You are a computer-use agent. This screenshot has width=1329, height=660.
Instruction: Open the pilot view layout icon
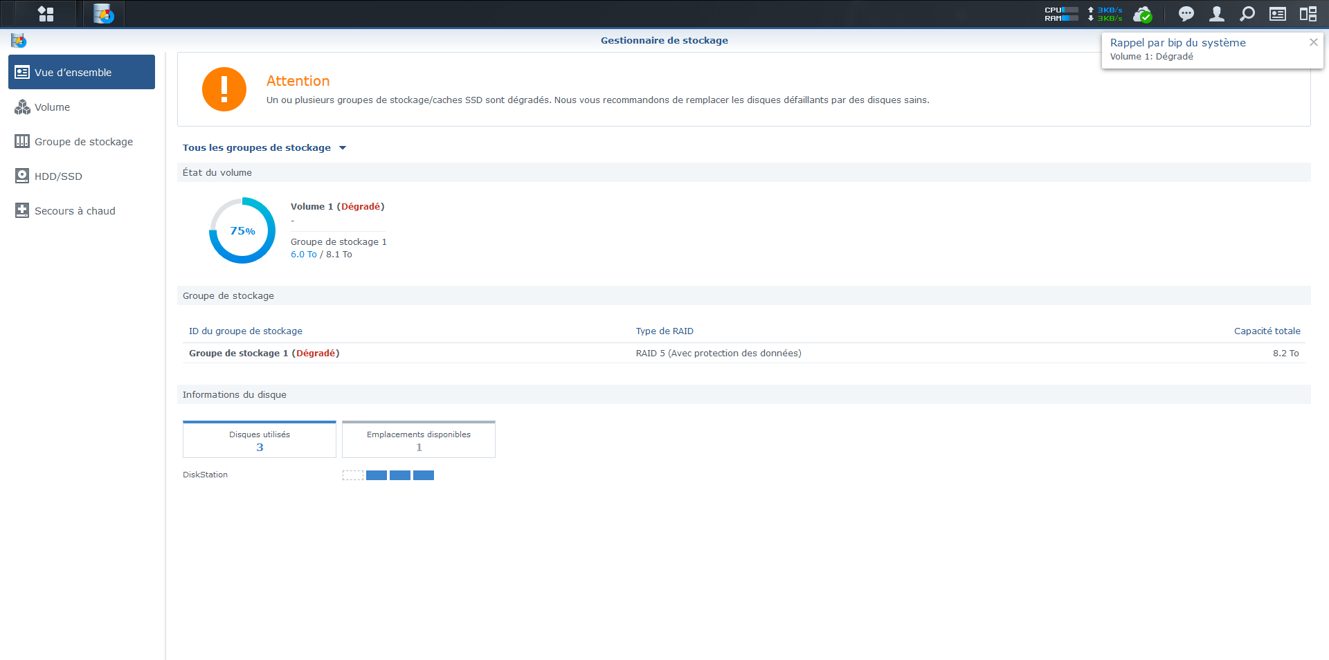click(x=1308, y=14)
